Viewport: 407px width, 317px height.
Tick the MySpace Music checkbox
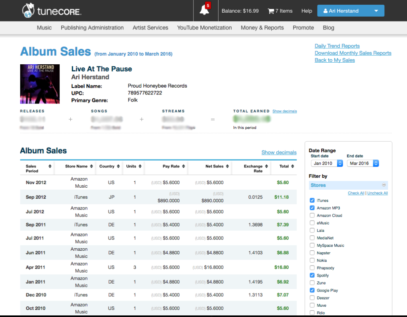(x=312, y=246)
